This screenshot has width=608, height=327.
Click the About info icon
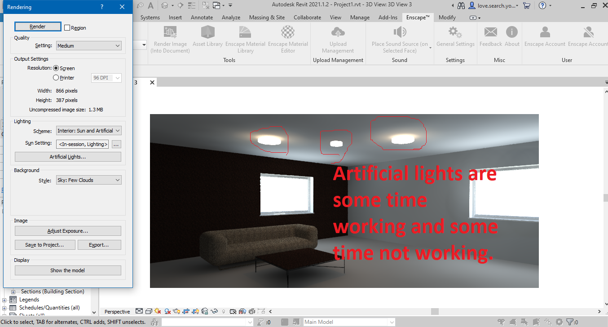[512, 32]
